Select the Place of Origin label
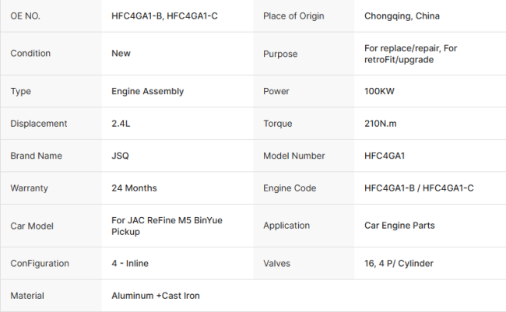The width and height of the screenshot is (506, 312). [293, 16]
